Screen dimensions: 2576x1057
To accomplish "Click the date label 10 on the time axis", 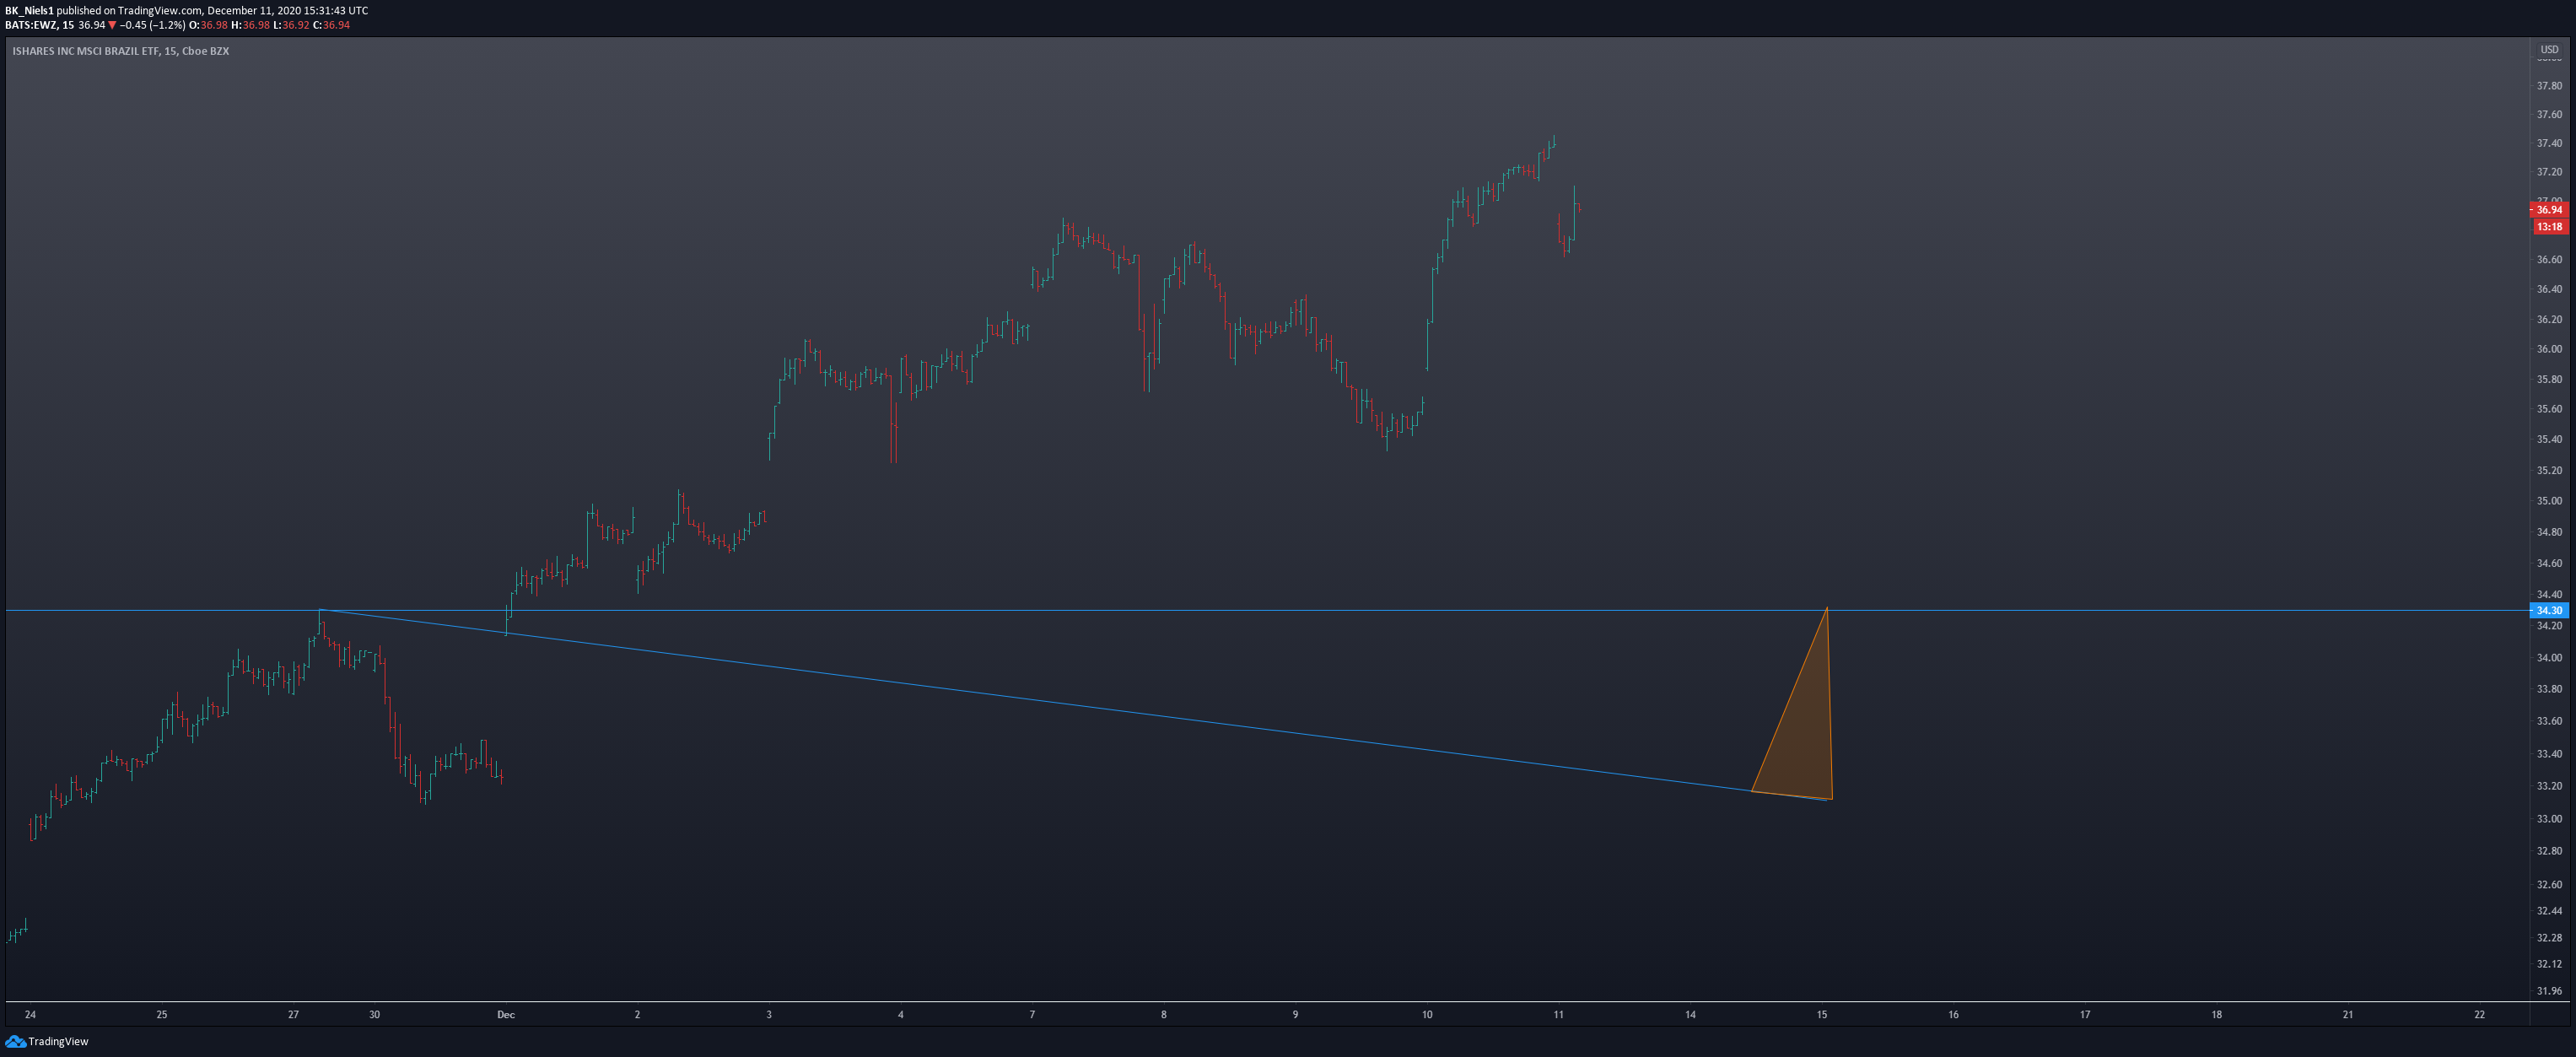I will pos(1427,1014).
